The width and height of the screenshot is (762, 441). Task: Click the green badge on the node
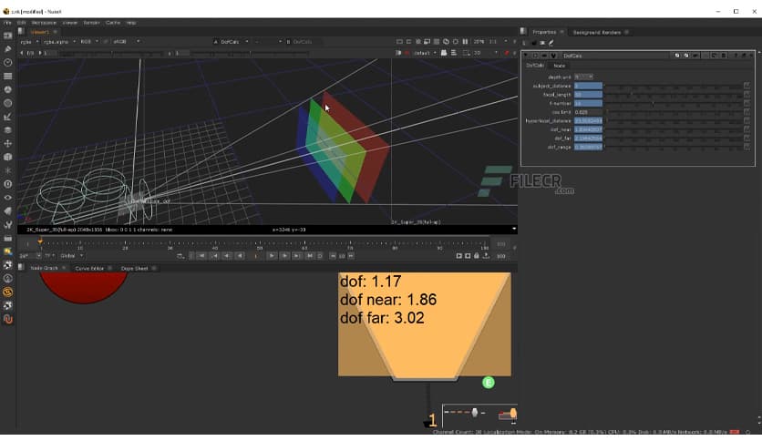pyautogui.click(x=488, y=383)
